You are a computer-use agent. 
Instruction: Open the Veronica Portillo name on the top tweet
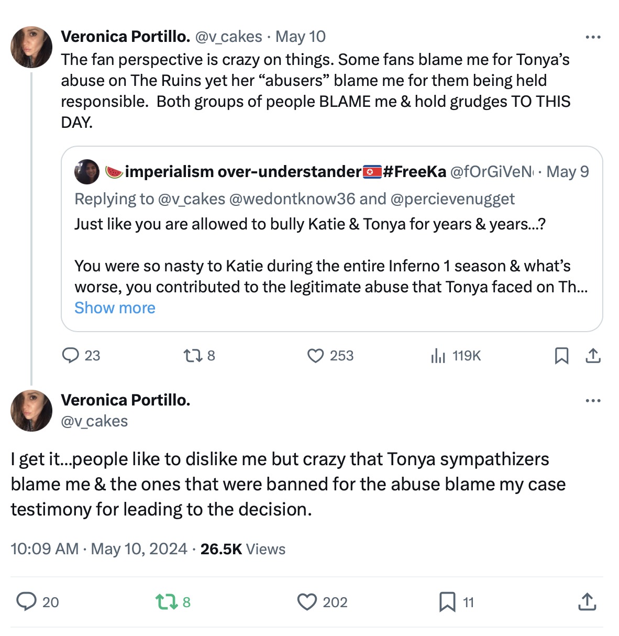125,37
